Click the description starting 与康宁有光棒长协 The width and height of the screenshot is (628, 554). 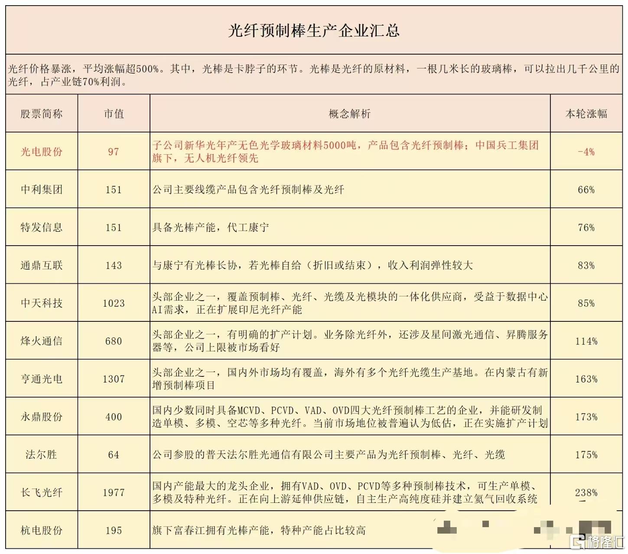pos(312,265)
